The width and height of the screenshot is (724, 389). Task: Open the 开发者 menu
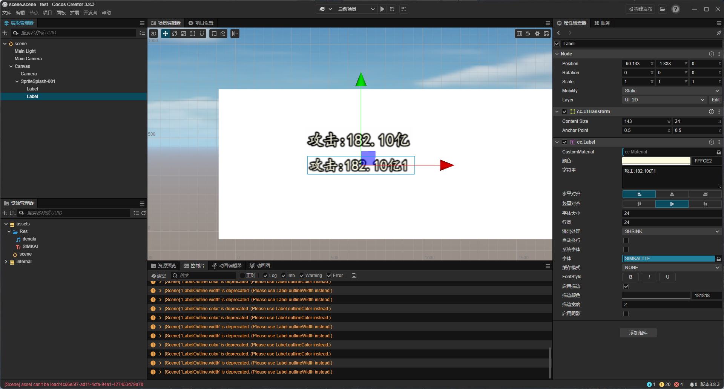pos(90,13)
